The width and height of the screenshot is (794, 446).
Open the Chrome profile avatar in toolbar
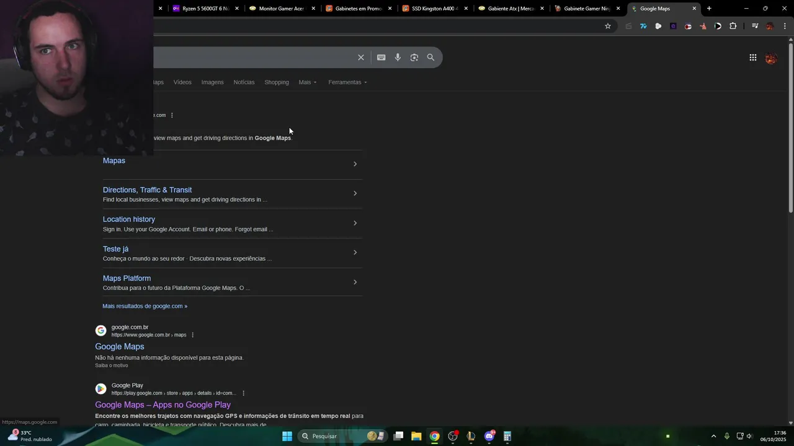(770, 26)
